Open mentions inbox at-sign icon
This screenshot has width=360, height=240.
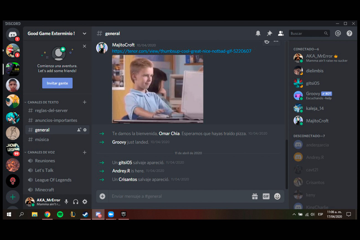pos(338,33)
